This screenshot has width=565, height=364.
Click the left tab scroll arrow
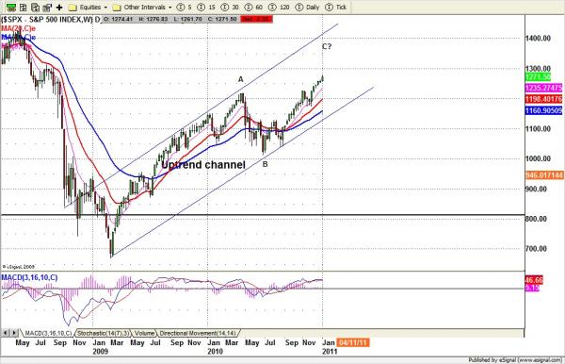pos(6,333)
